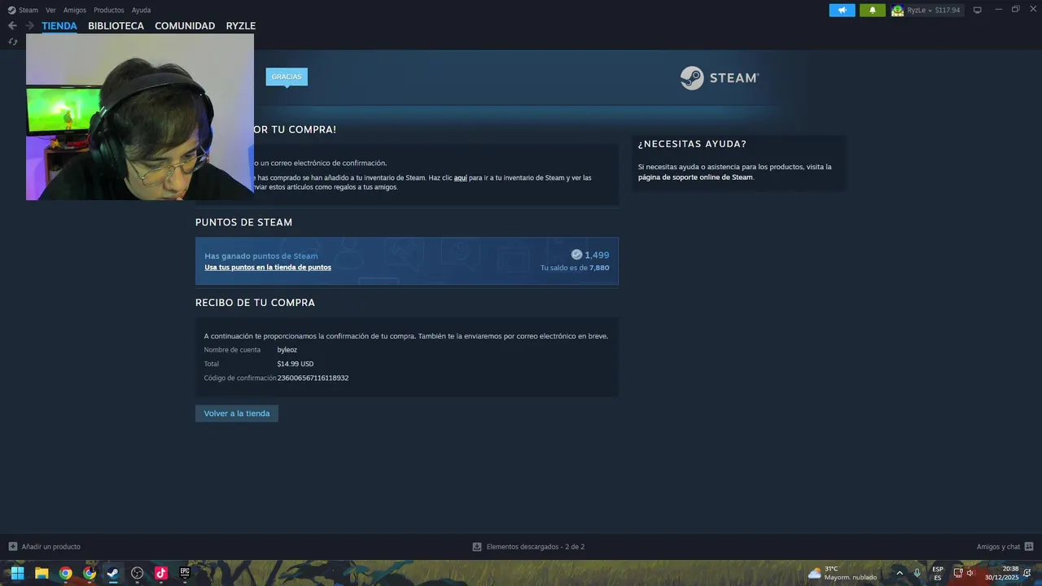The width and height of the screenshot is (1042, 586).
Task: Click the Steam logo icon in the menu bar
Action: [x=11, y=10]
